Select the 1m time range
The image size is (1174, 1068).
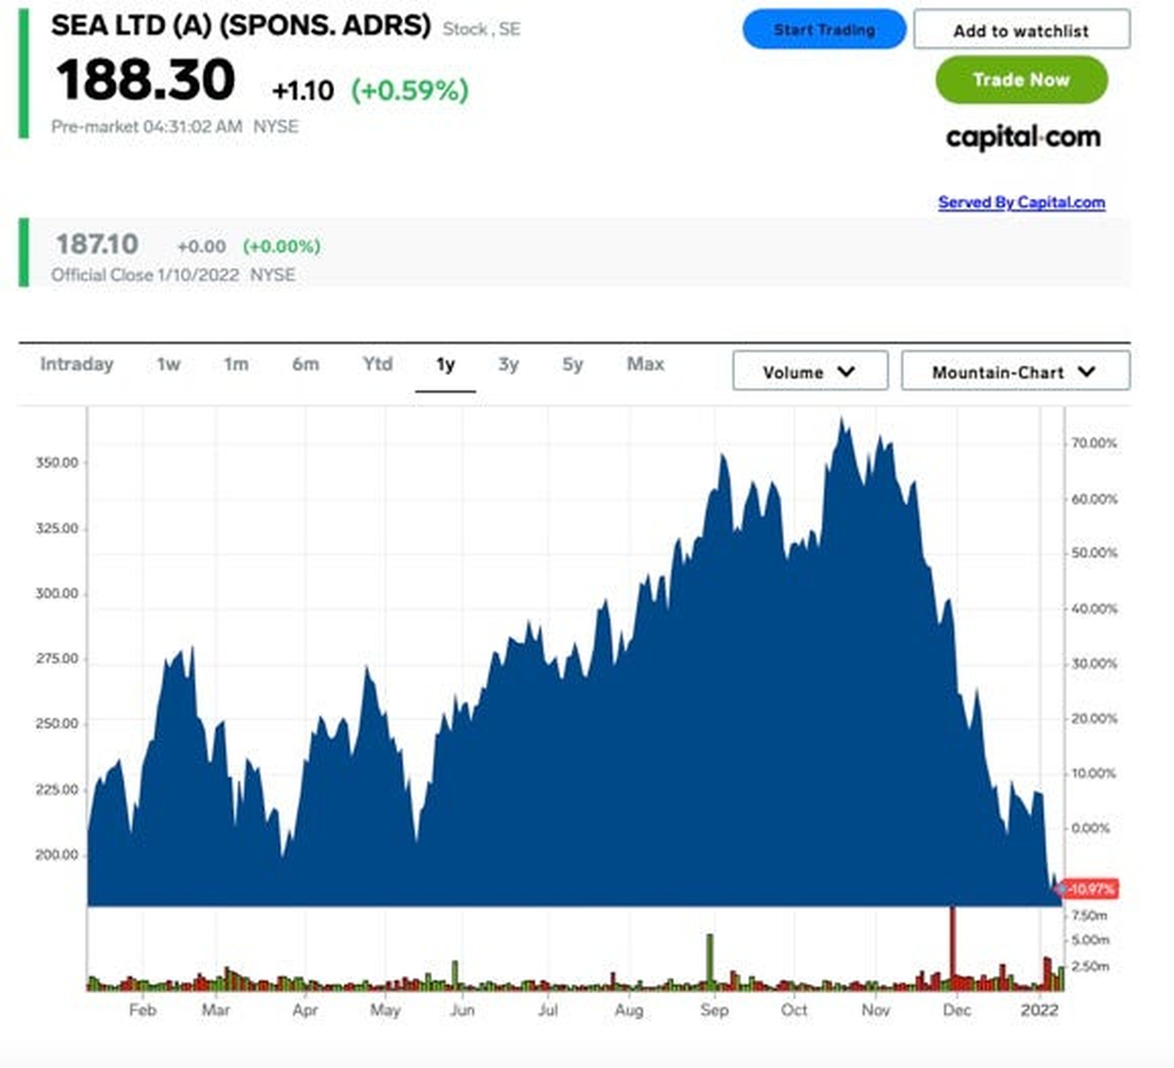pos(236,365)
